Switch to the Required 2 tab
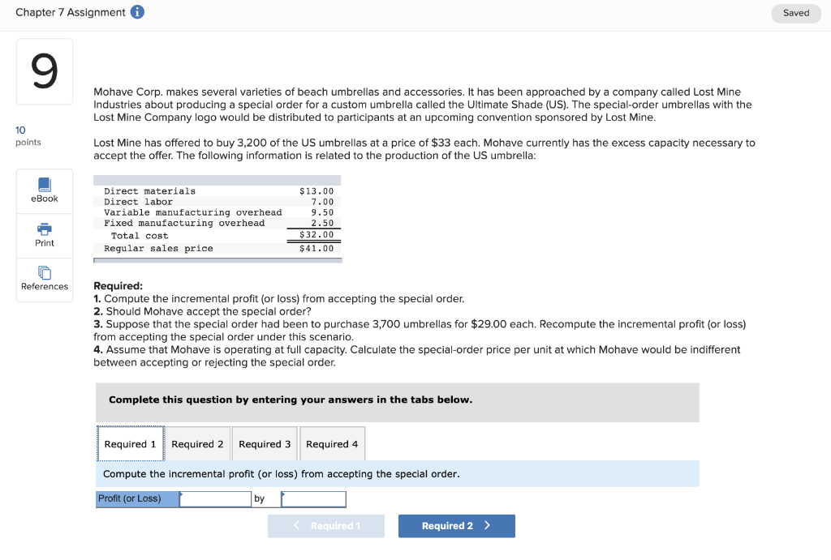The width and height of the screenshot is (831, 560). coord(197,444)
